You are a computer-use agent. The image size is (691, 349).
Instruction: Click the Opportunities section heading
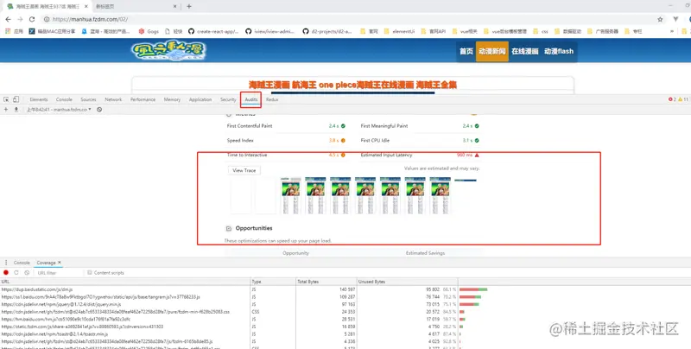point(254,228)
